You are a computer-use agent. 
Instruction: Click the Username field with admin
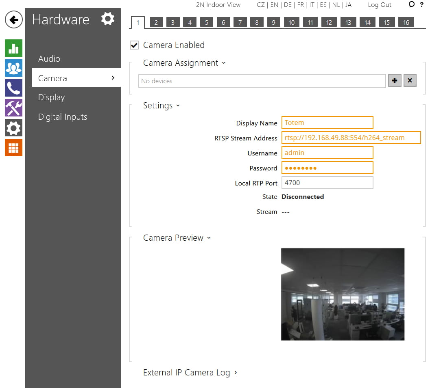pyautogui.click(x=327, y=153)
